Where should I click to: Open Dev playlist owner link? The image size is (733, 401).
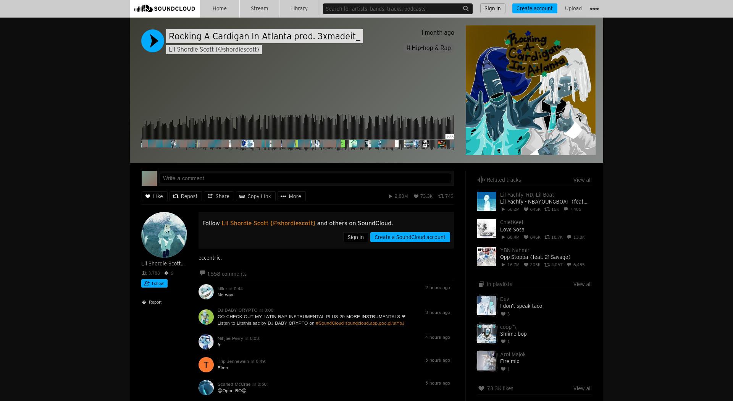click(504, 299)
